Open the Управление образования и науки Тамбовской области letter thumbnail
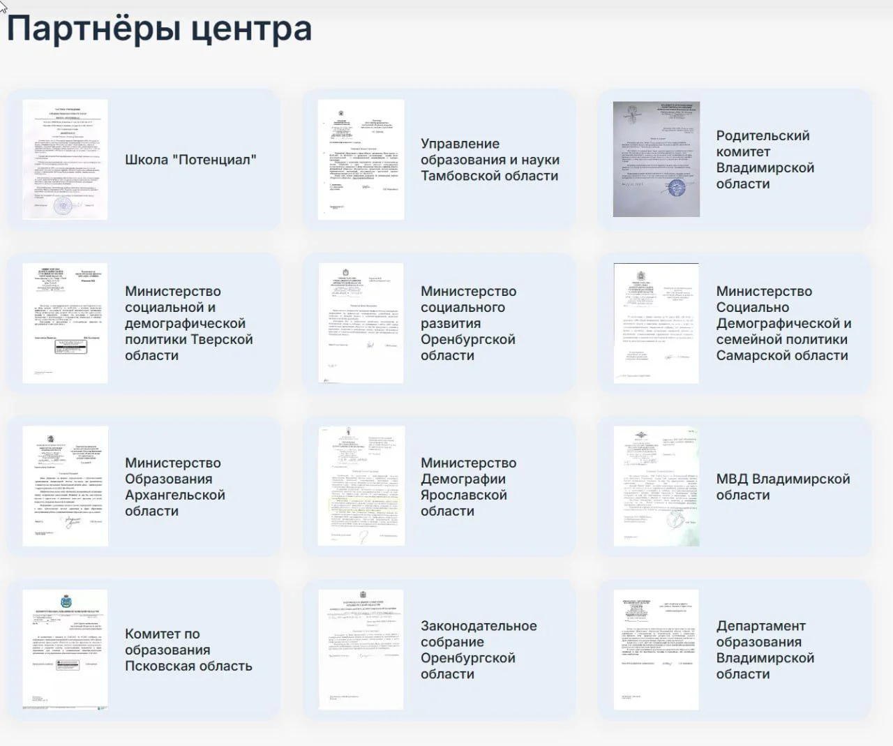This screenshot has height=746, width=893. 361,160
